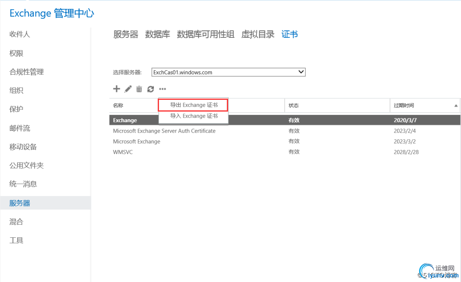Navigate to 权限 in the sidebar
Screen dimensions: 461x282
(16, 54)
